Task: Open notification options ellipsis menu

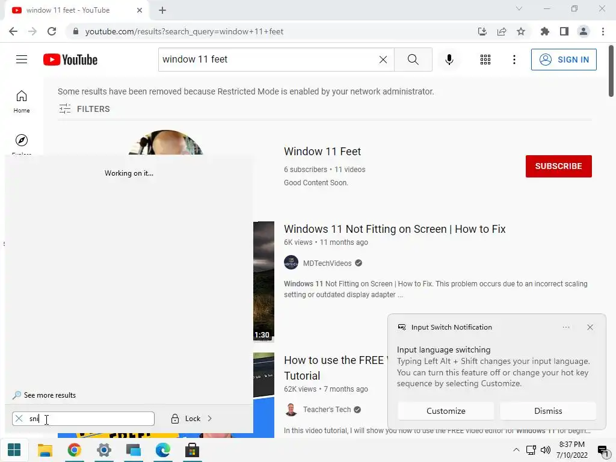Action: tap(565, 327)
